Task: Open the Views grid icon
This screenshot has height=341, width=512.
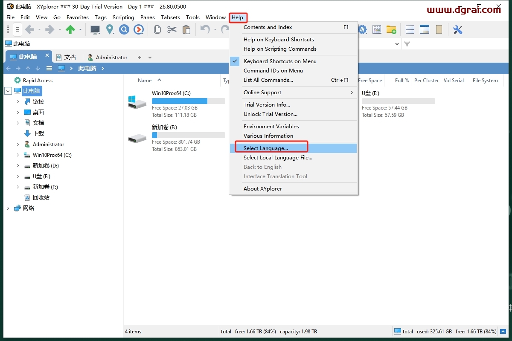Action: [x=377, y=29]
